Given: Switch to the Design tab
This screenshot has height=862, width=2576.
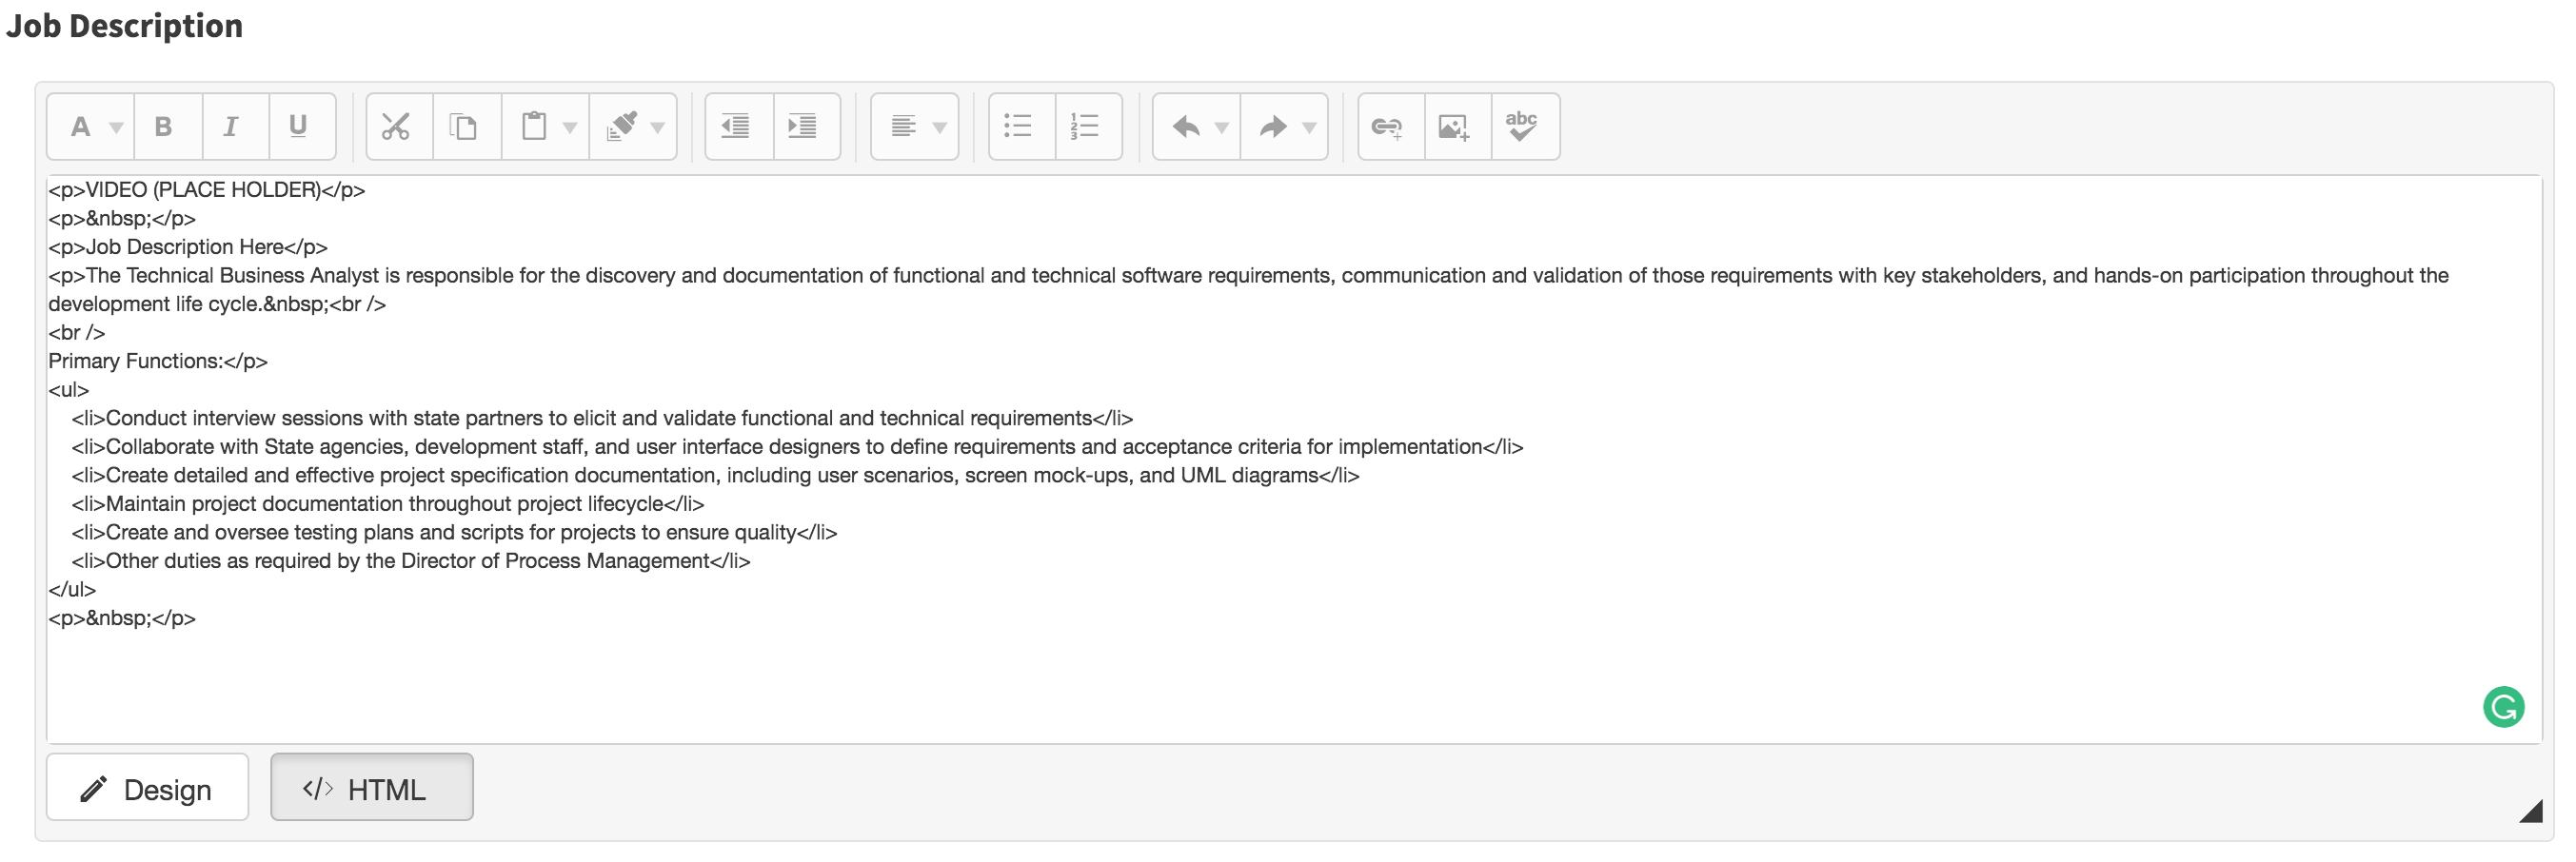Looking at the screenshot, I should (147, 789).
